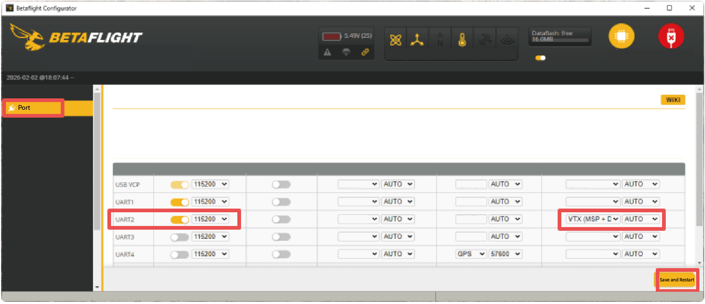
Task: Click the sonar sensor icon
Action: pyautogui.click(x=507, y=40)
